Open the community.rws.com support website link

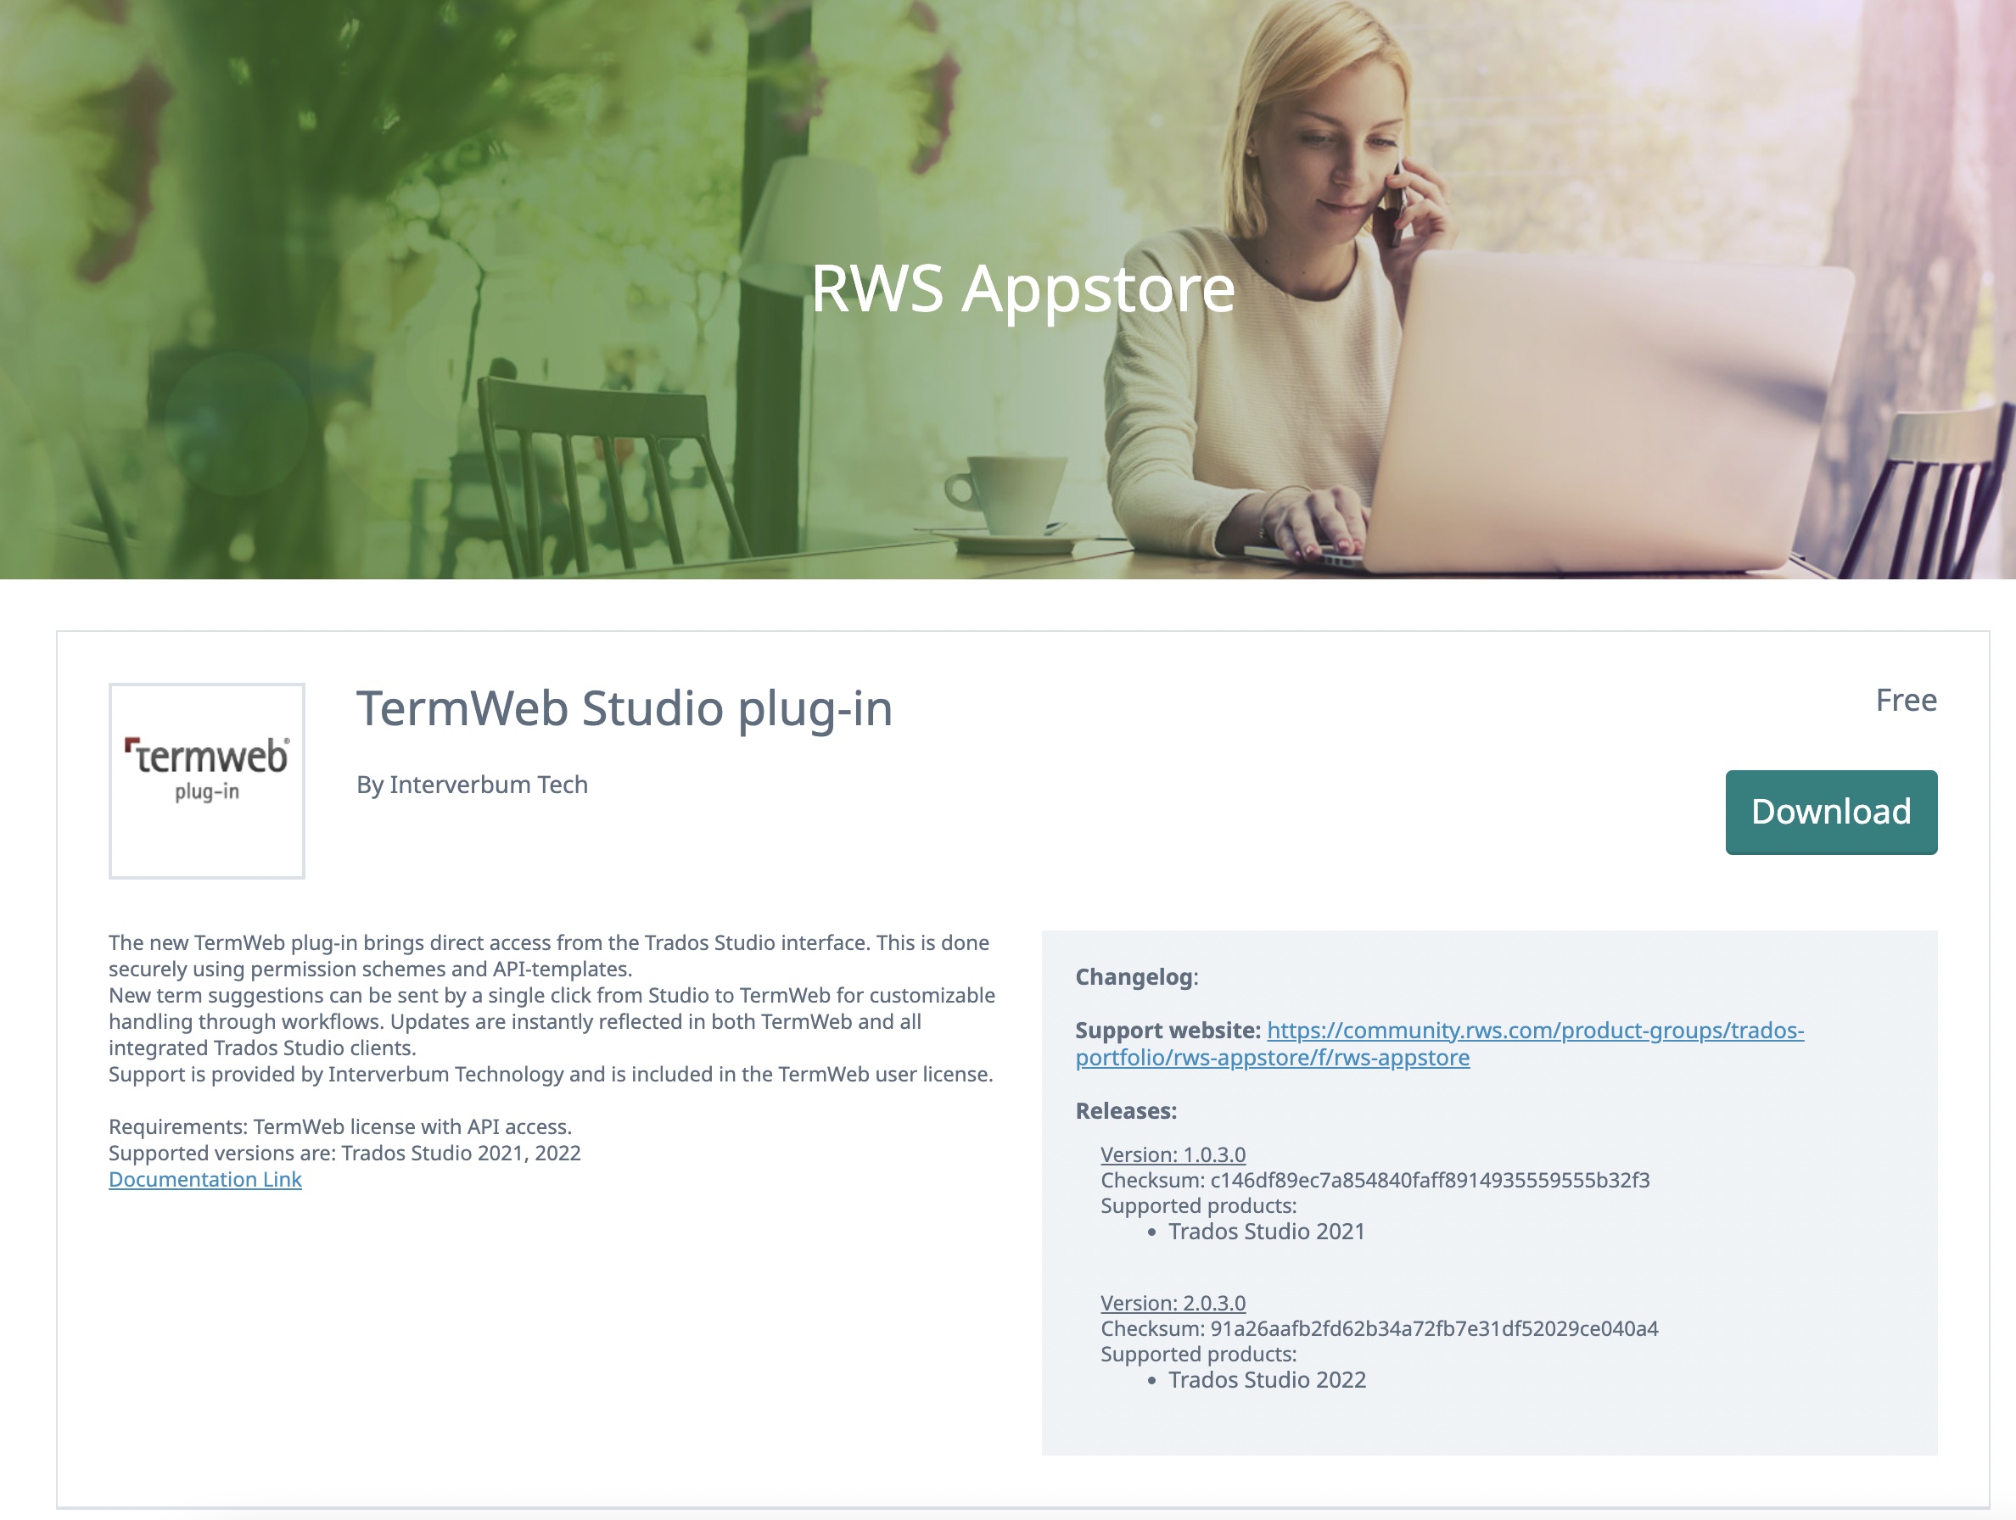[x=1440, y=1043]
